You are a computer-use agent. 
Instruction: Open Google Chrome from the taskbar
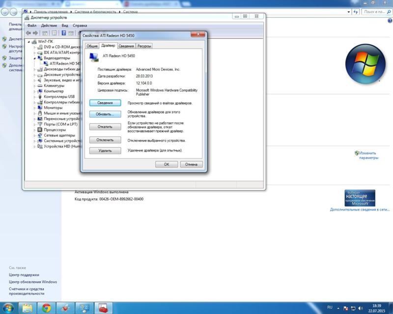[x=46, y=308]
